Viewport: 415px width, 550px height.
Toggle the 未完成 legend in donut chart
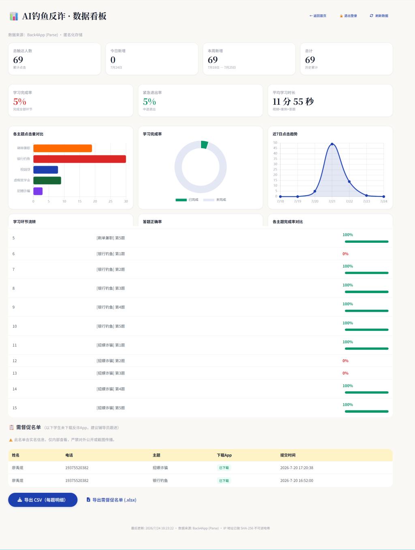coord(215,200)
